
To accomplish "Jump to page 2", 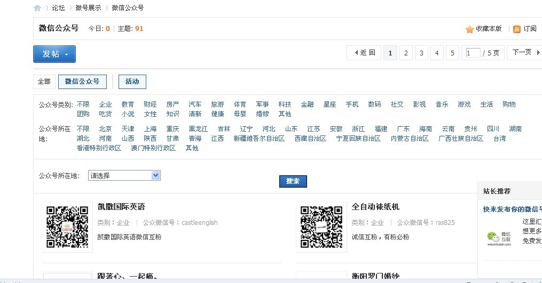I will [x=406, y=53].
